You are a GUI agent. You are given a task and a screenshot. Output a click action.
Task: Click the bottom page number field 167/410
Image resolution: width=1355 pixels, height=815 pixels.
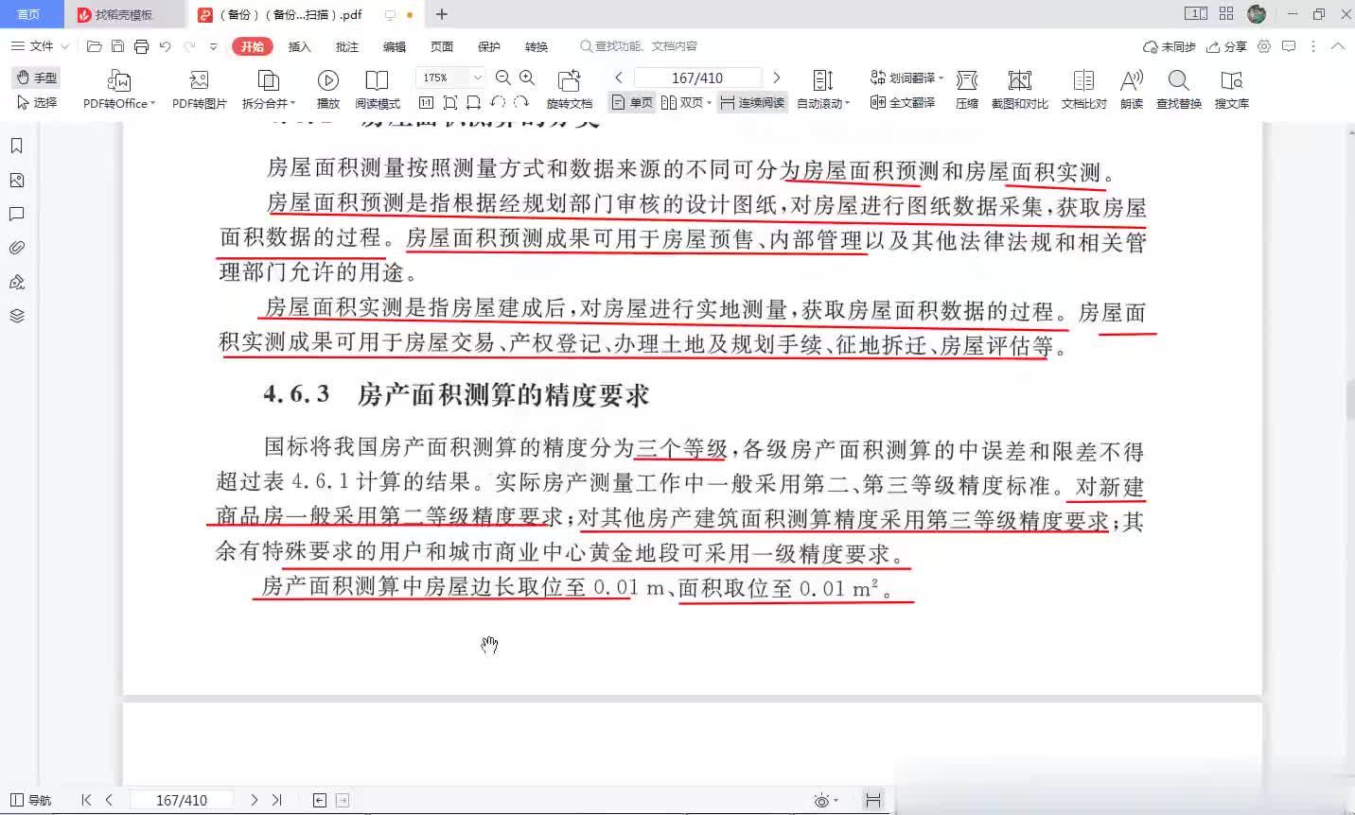click(181, 800)
